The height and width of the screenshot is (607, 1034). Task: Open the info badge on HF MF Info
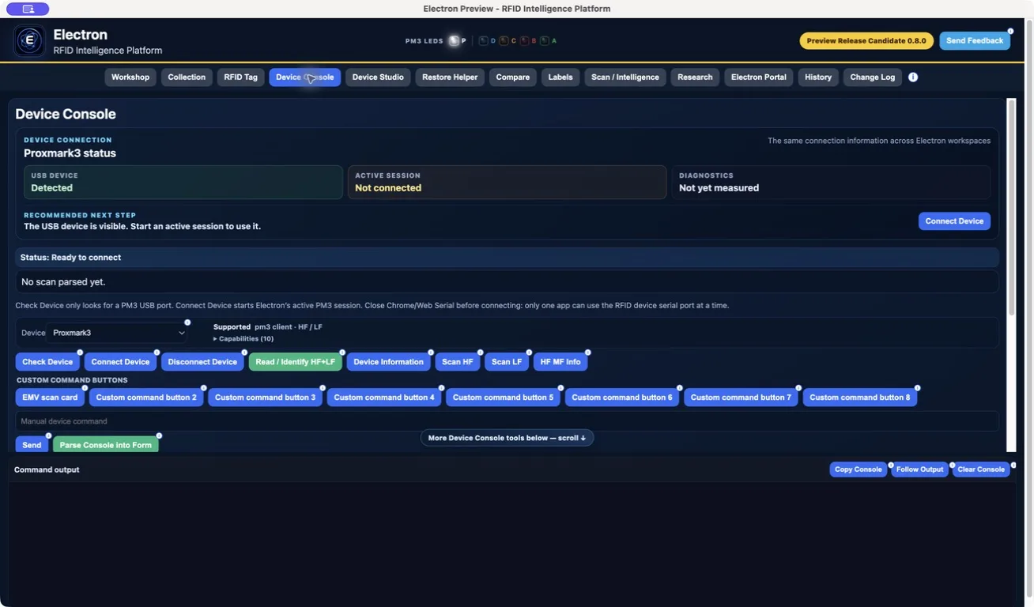tap(587, 353)
